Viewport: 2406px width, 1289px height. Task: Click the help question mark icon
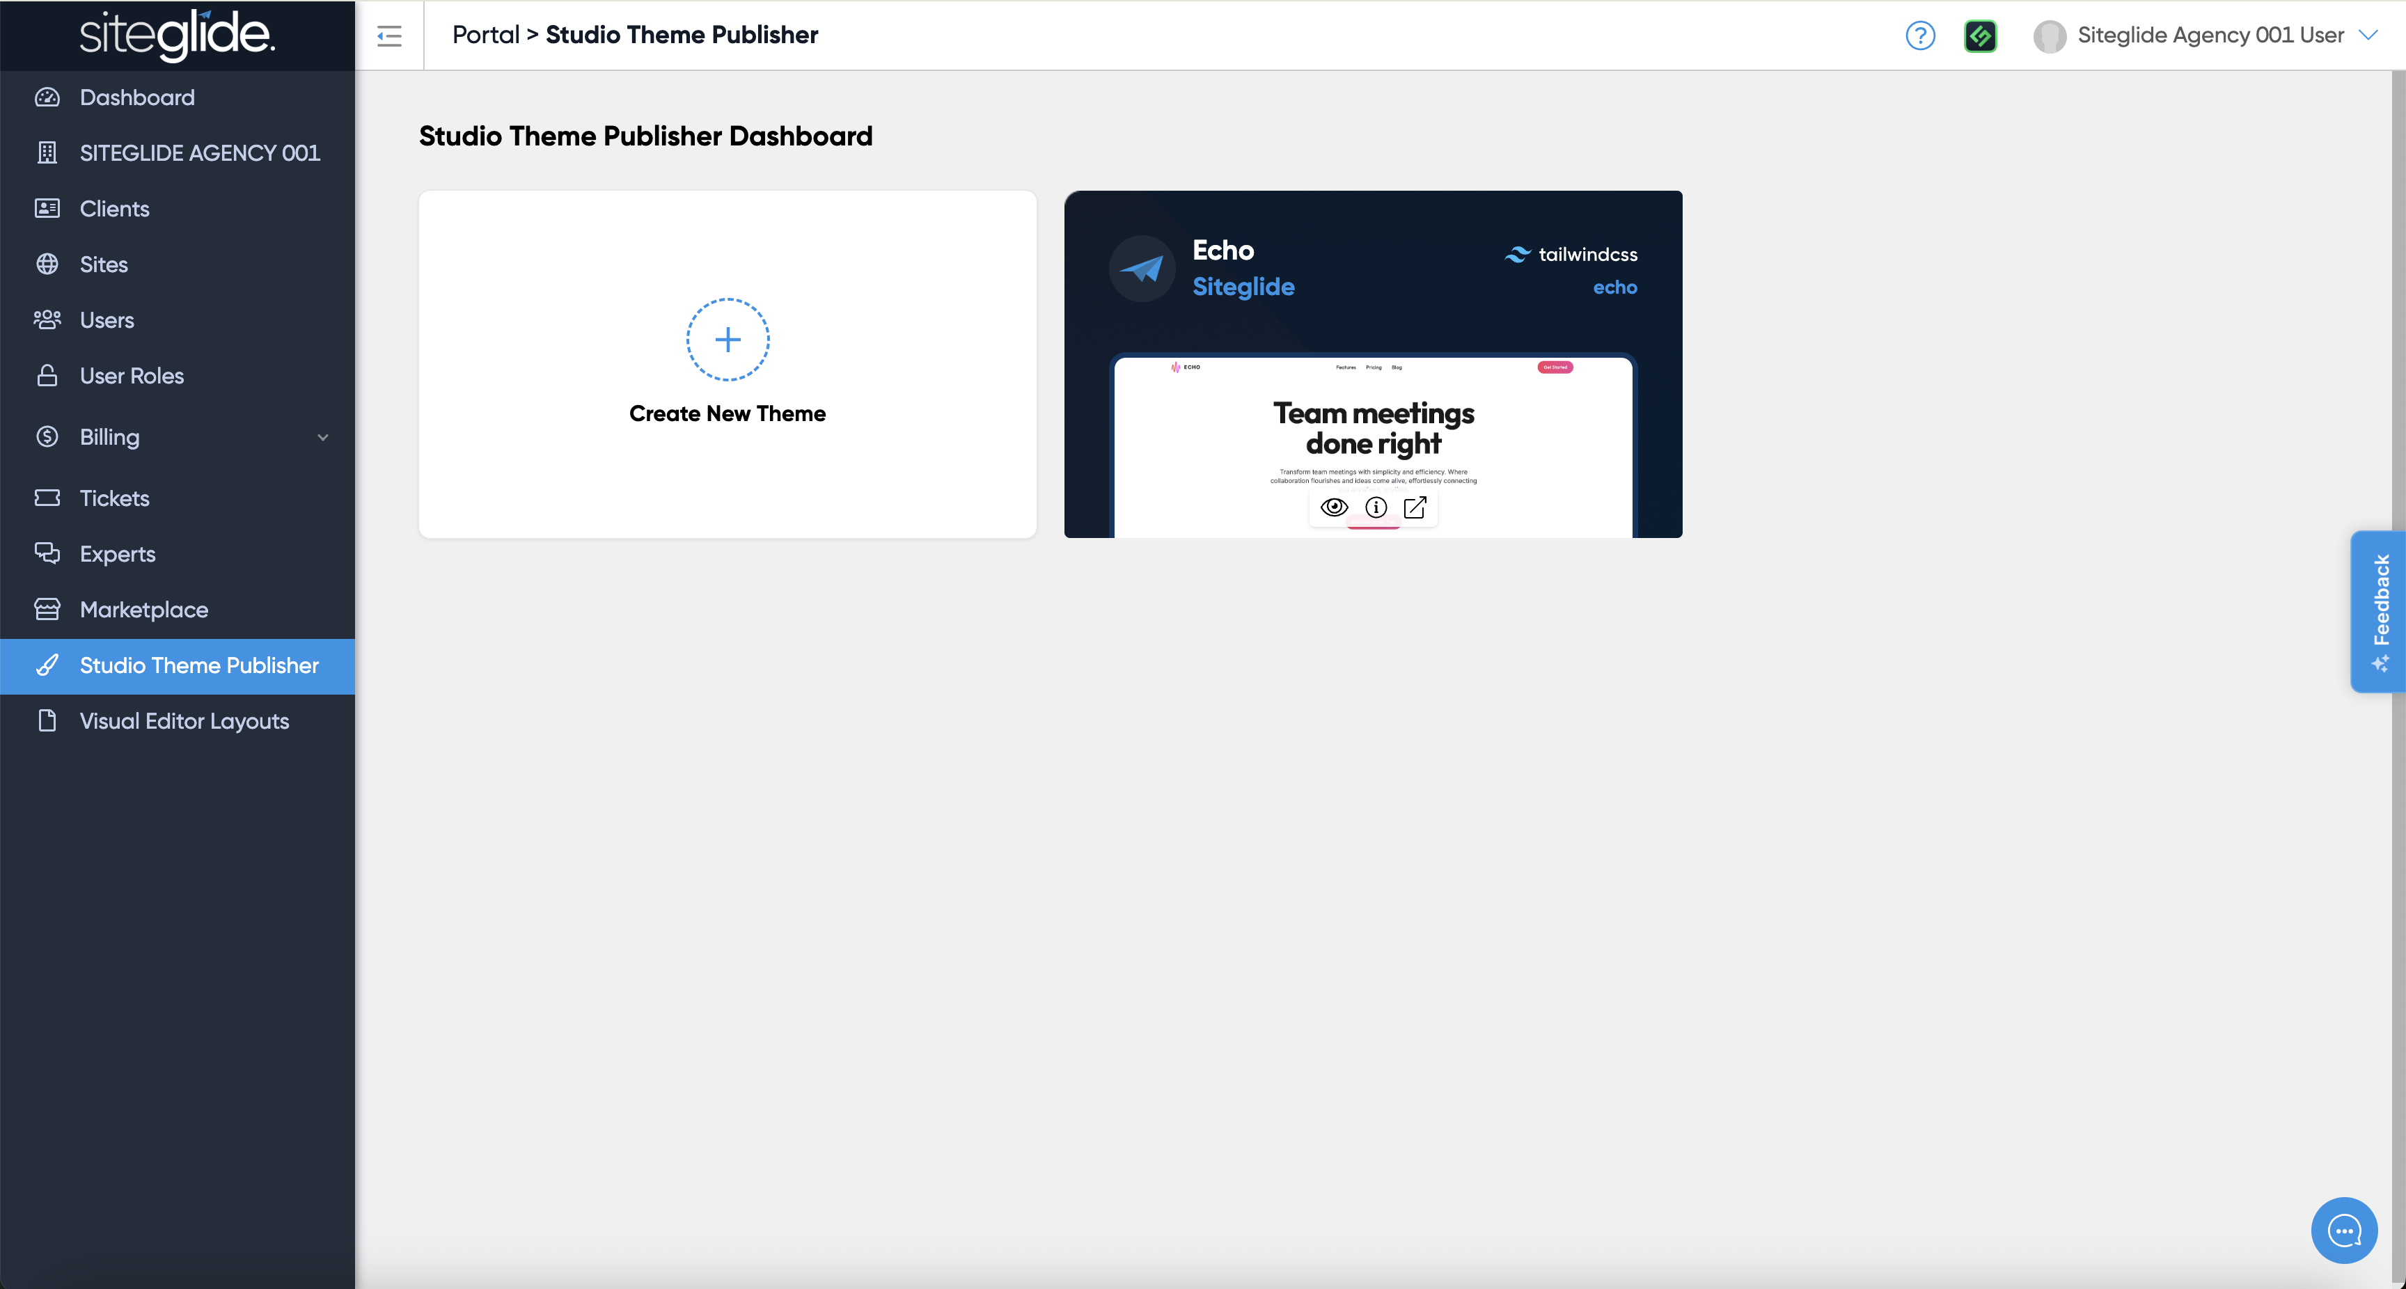point(1919,35)
